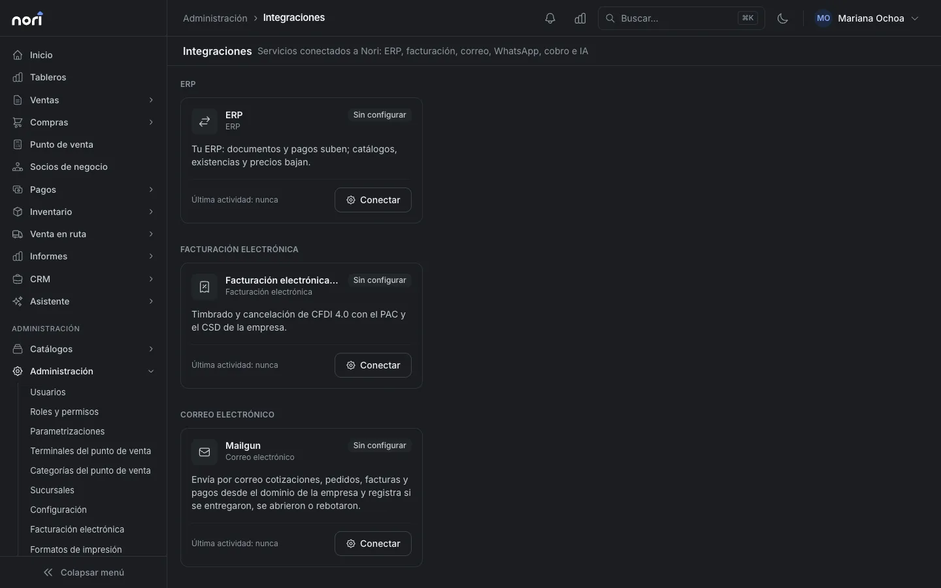Click ERP card 'Sin configurar' badge
Screen dimensions: 941x588
380,115
